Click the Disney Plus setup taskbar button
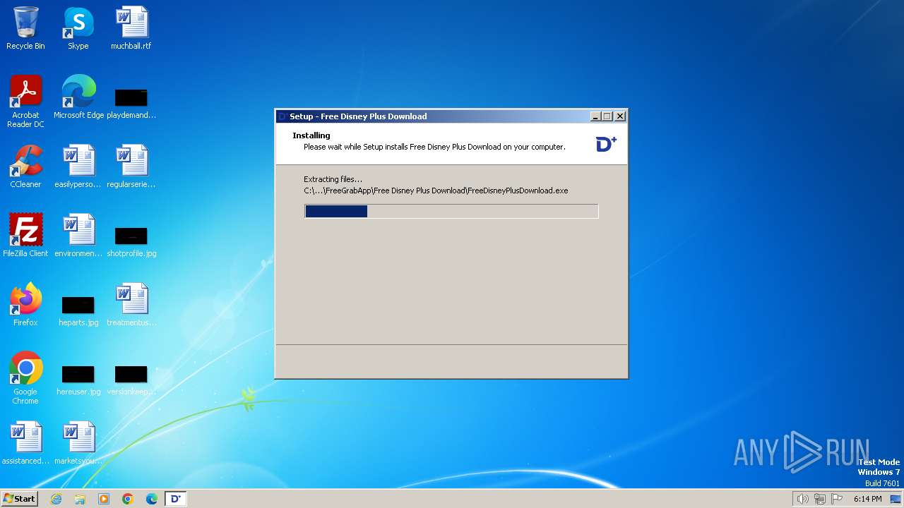904x508 pixels. coord(176,499)
